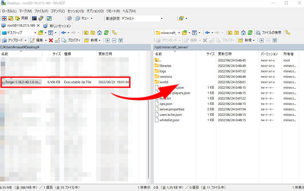The height and width of the screenshot is (191, 304).
Task: Open in PuTTY icon
Action: point(41,18)
